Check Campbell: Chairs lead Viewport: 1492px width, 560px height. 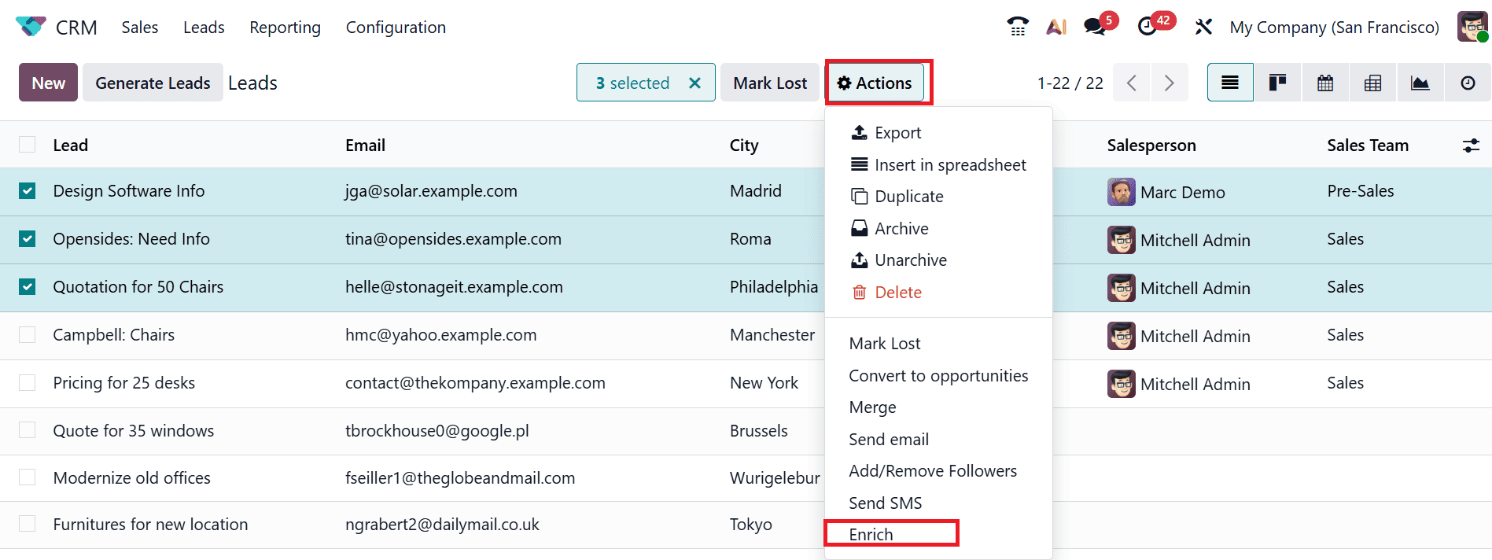point(28,334)
